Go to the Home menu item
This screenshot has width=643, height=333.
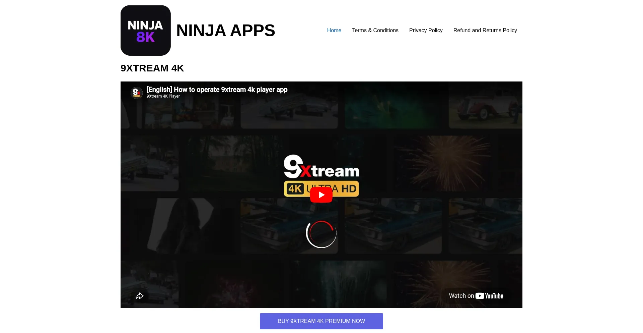(x=334, y=31)
